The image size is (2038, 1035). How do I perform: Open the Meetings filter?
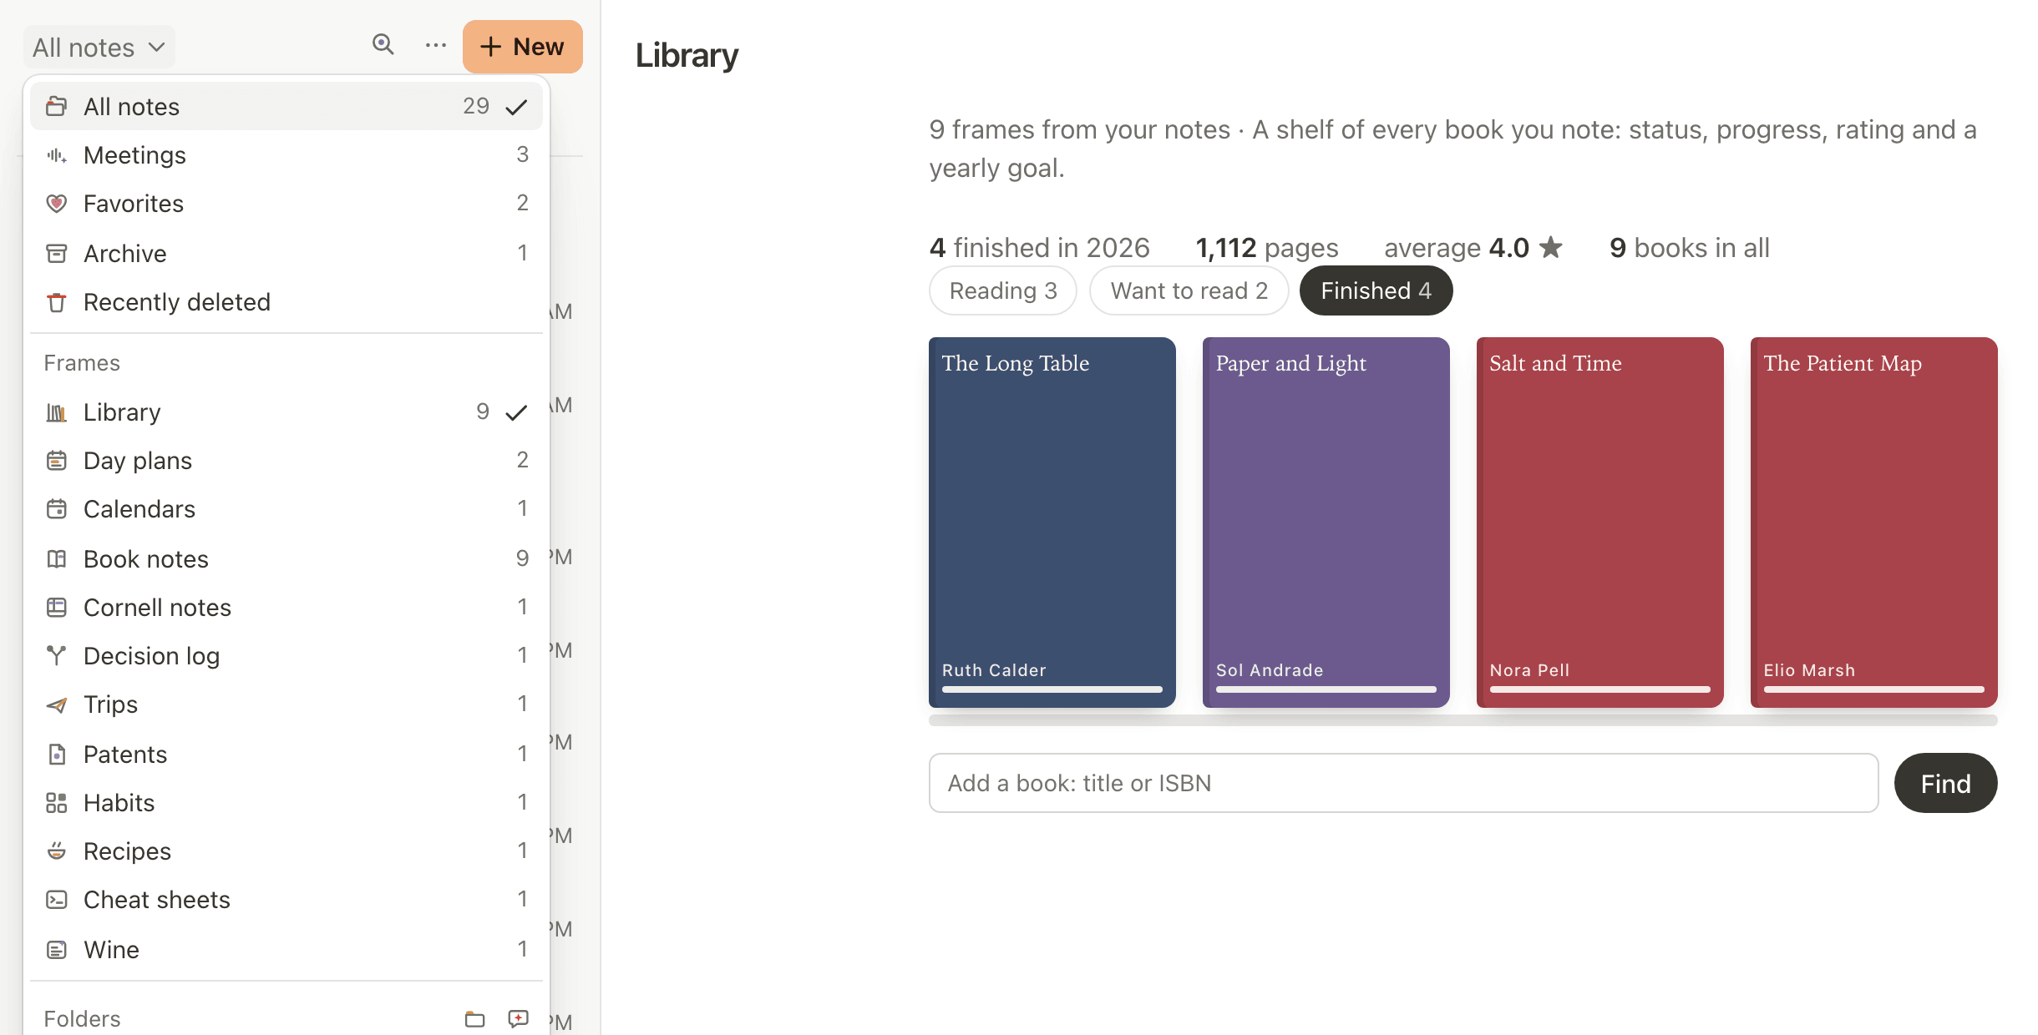pyautogui.click(x=286, y=155)
